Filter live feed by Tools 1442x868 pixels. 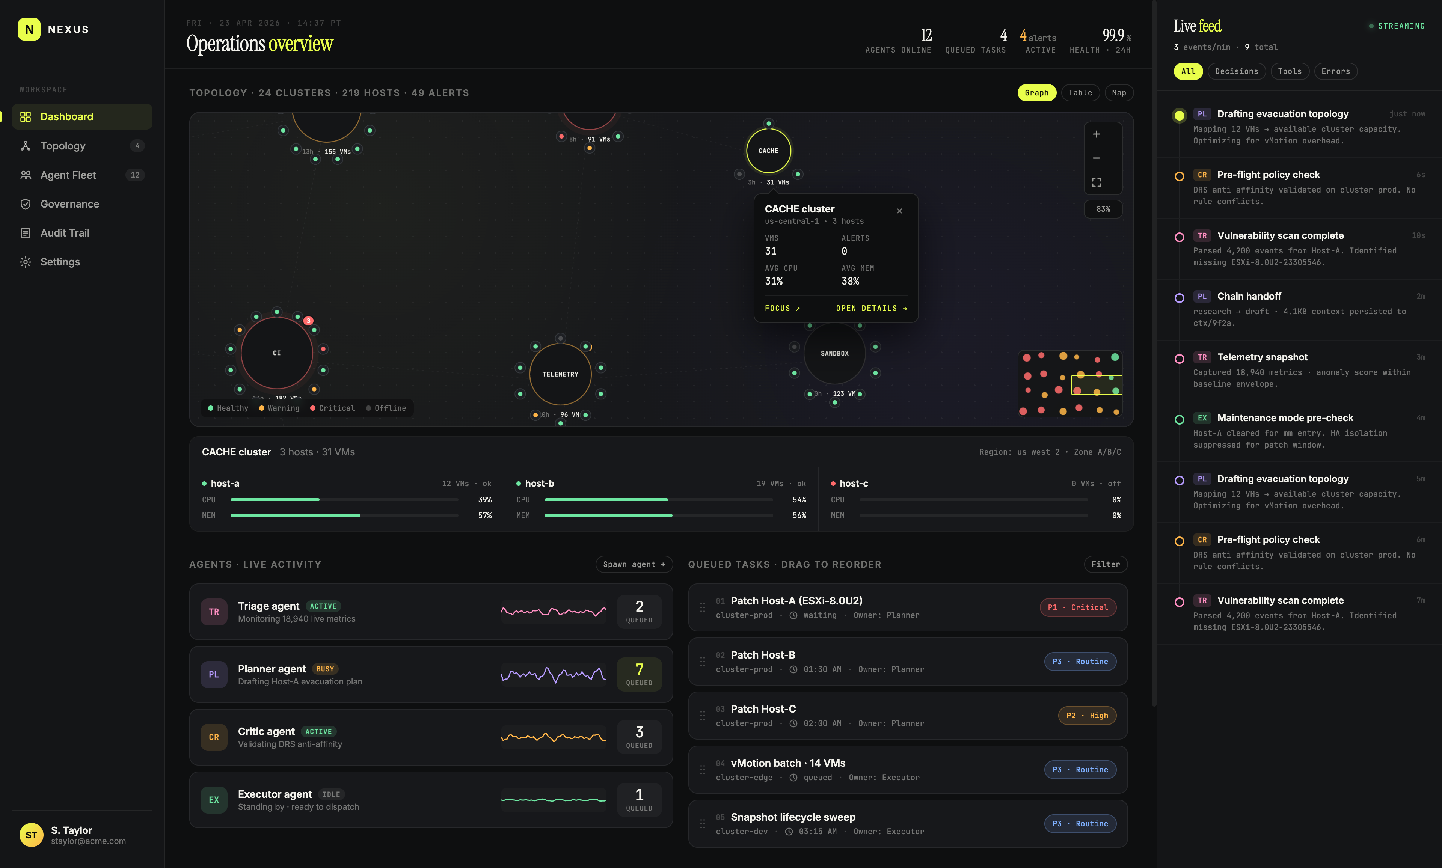coord(1289,71)
